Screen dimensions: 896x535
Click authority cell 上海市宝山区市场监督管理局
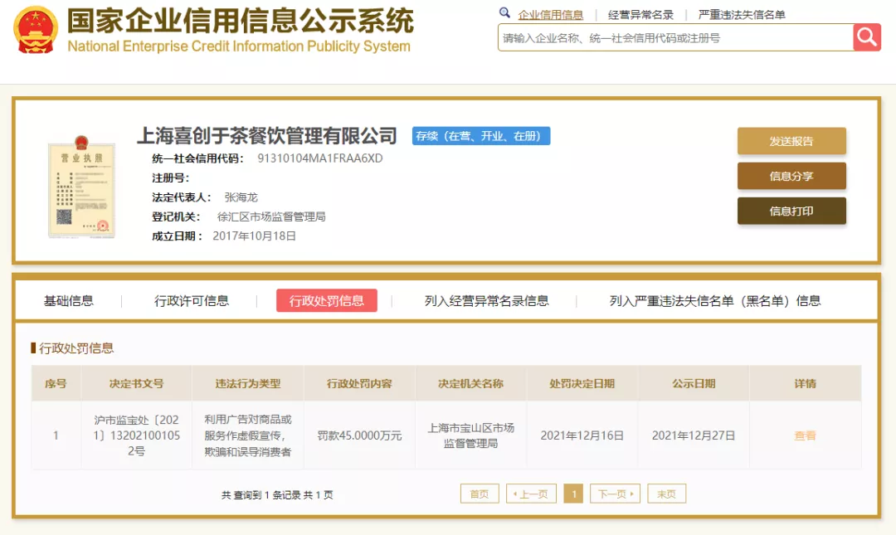point(471,435)
